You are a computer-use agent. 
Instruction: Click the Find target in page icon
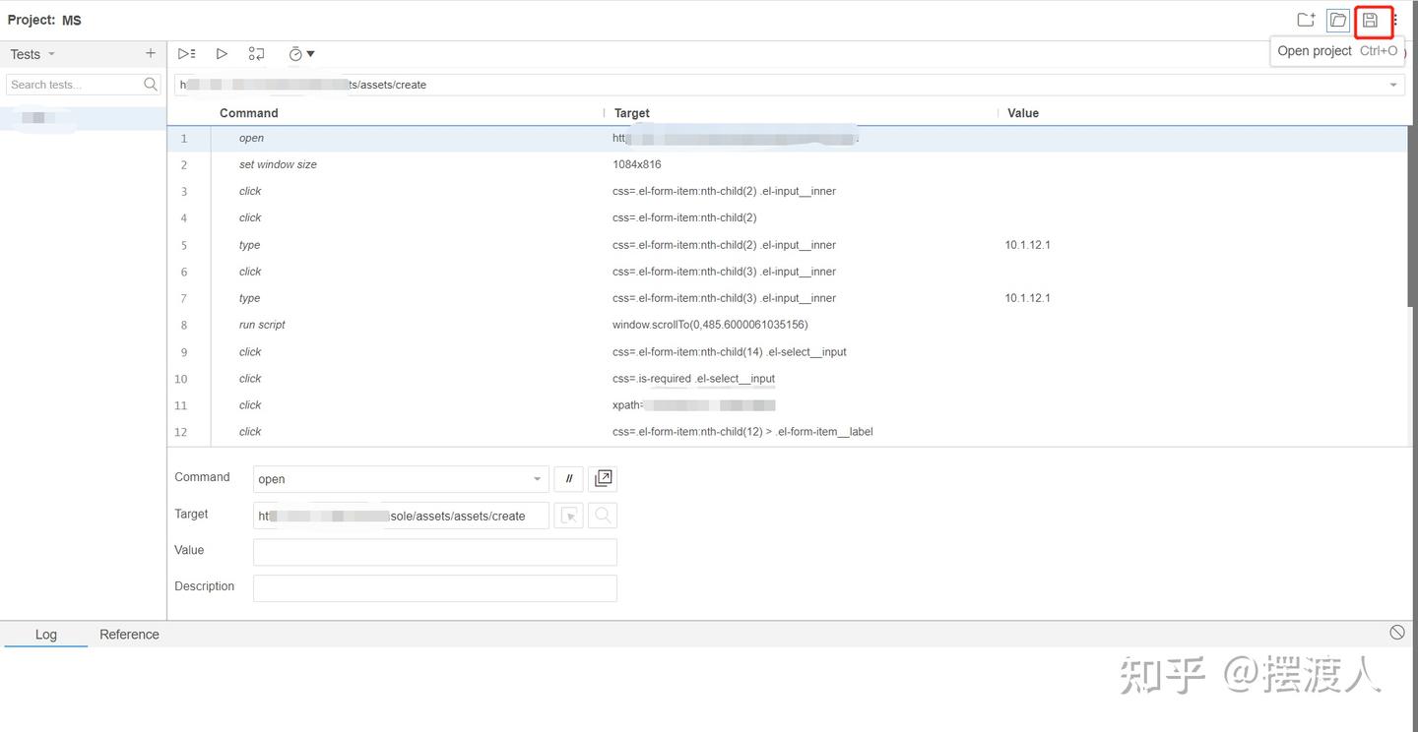pyautogui.click(x=603, y=516)
